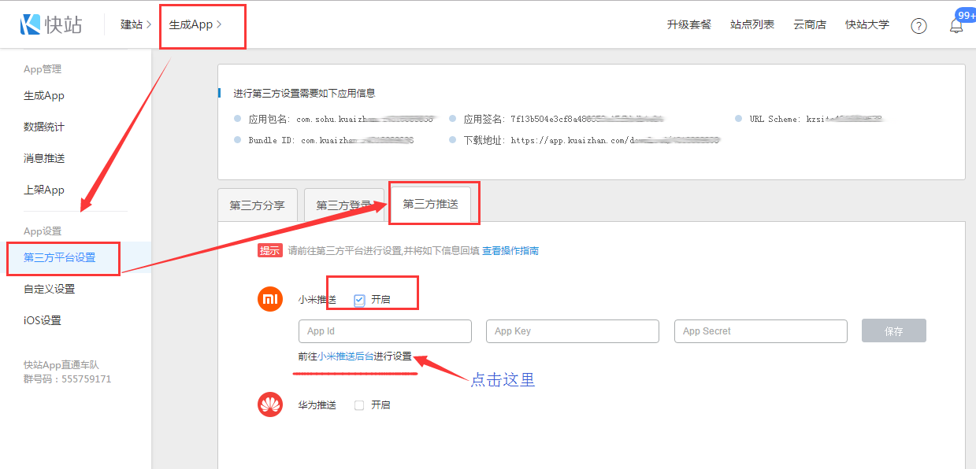
Task: Go to 升级套餐 in top navigation
Action: coord(688,24)
